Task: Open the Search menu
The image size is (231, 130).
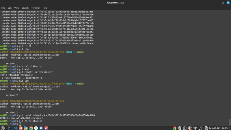Action: [25, 8]
